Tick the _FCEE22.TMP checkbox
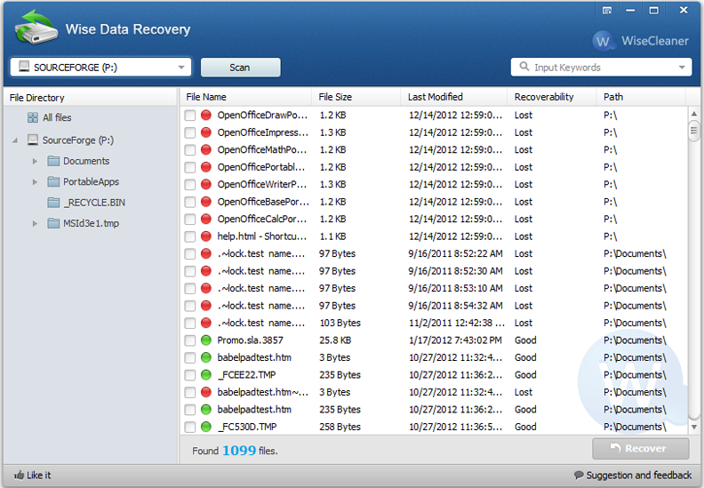704x488 pixels. click(x=190, y=375)
